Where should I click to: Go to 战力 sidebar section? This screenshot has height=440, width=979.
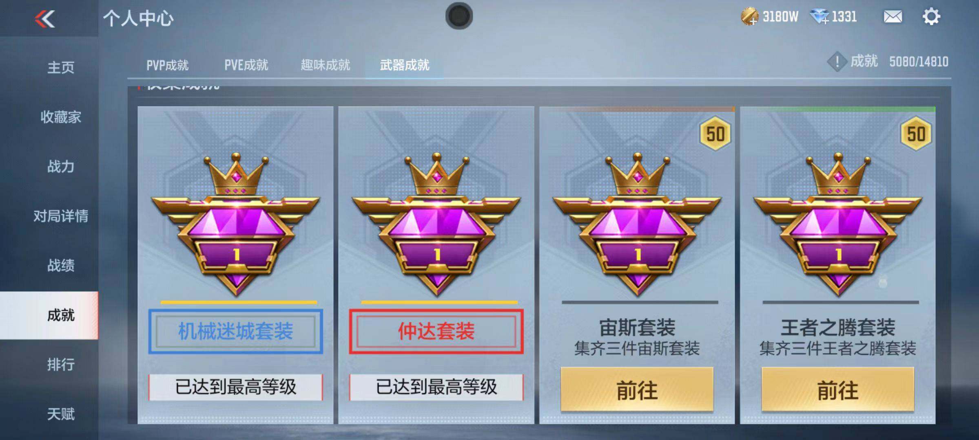point(61,167)
